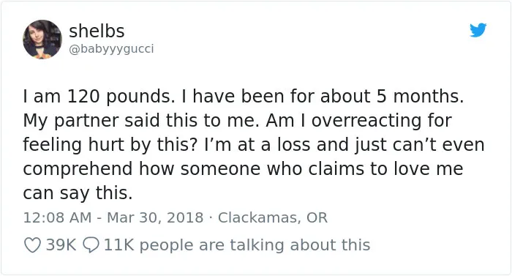This screenshot has height=276, width=512.
Task: Click the phrase "Am I overreacting for"
Action: point(359,121)
